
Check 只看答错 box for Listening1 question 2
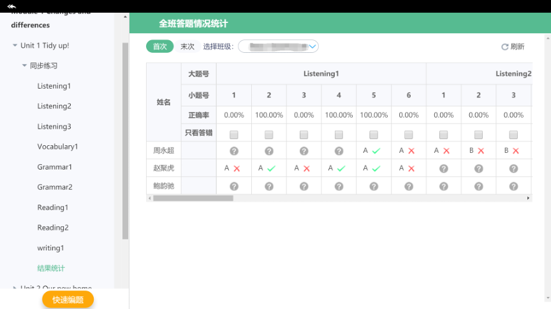[x=269, y=134]
